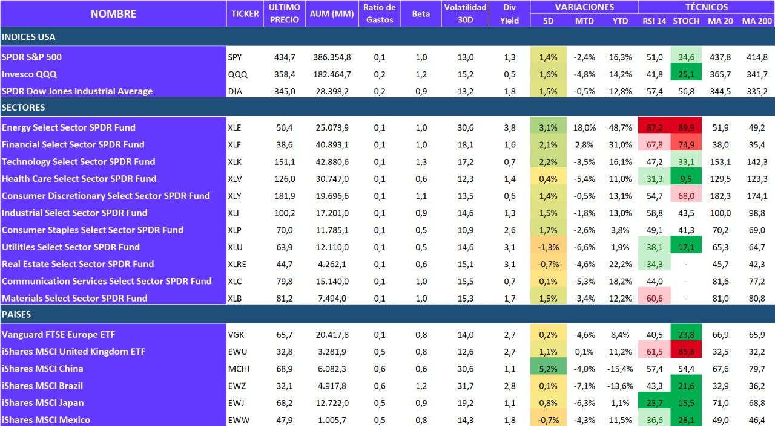
Task: Select SPDR Dow Jones Industrial Average cell
Action: click(113, 91)
